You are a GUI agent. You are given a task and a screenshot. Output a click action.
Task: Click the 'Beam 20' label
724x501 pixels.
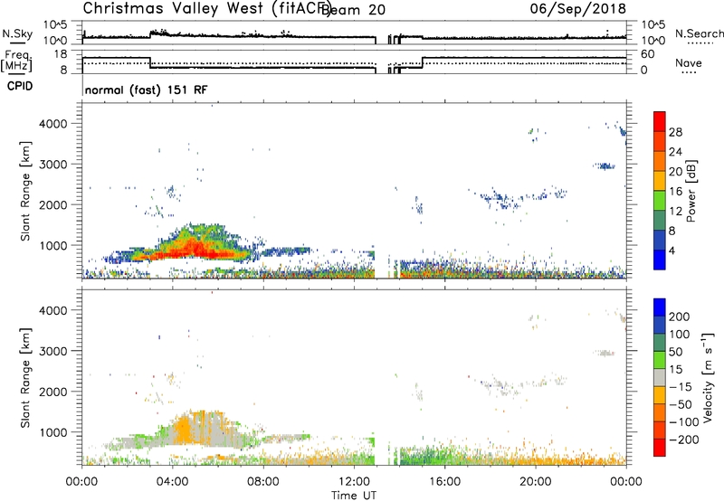click(x=353, y=9)
